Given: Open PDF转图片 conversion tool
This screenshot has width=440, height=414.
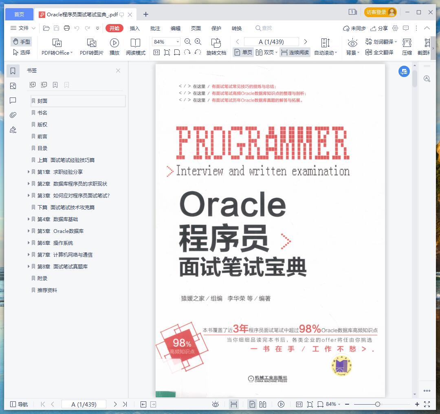Looking at the screenshot, I should tap(92, 46).
